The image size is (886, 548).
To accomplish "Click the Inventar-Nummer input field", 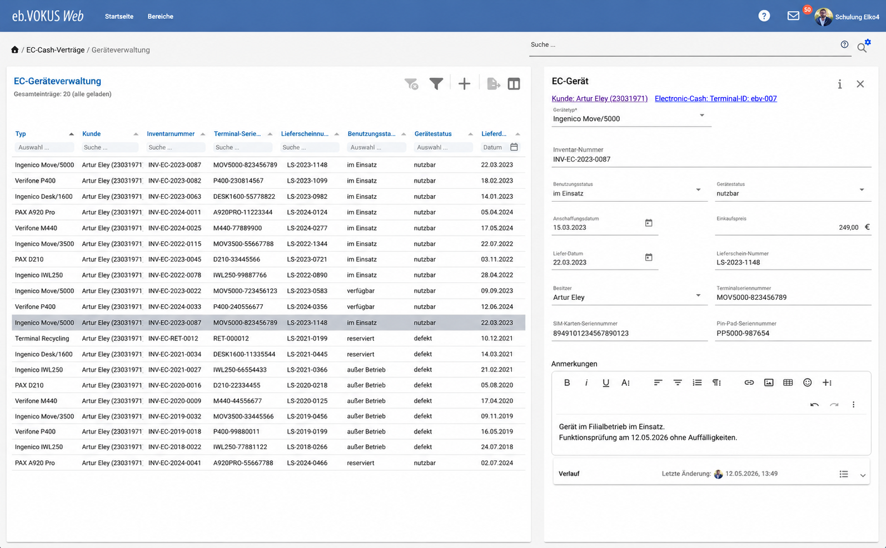I will pyautogui.click(x=711, y=159).
